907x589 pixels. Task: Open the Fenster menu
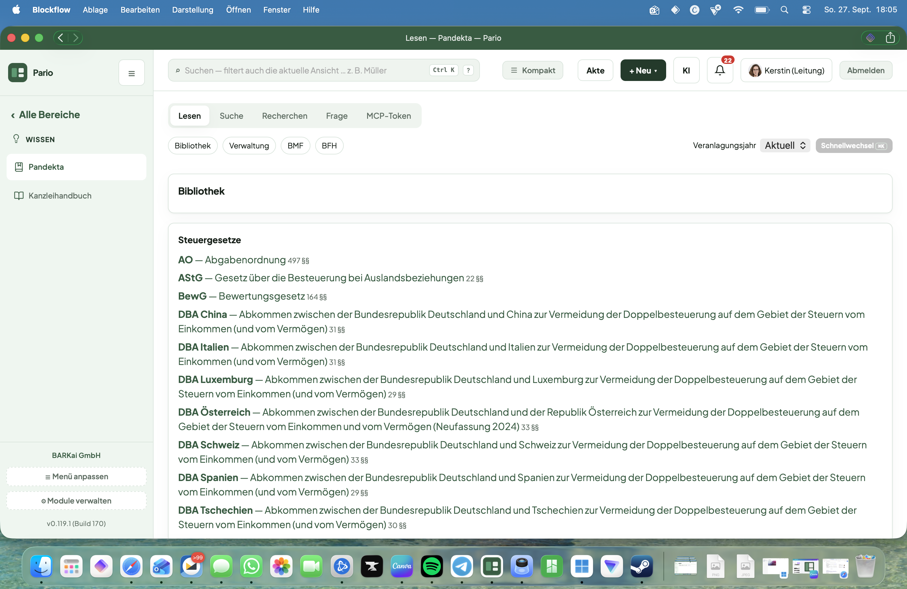tap(277, 10)
